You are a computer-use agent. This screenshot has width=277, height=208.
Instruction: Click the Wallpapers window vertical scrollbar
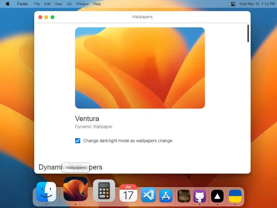(x=248, y=33)
